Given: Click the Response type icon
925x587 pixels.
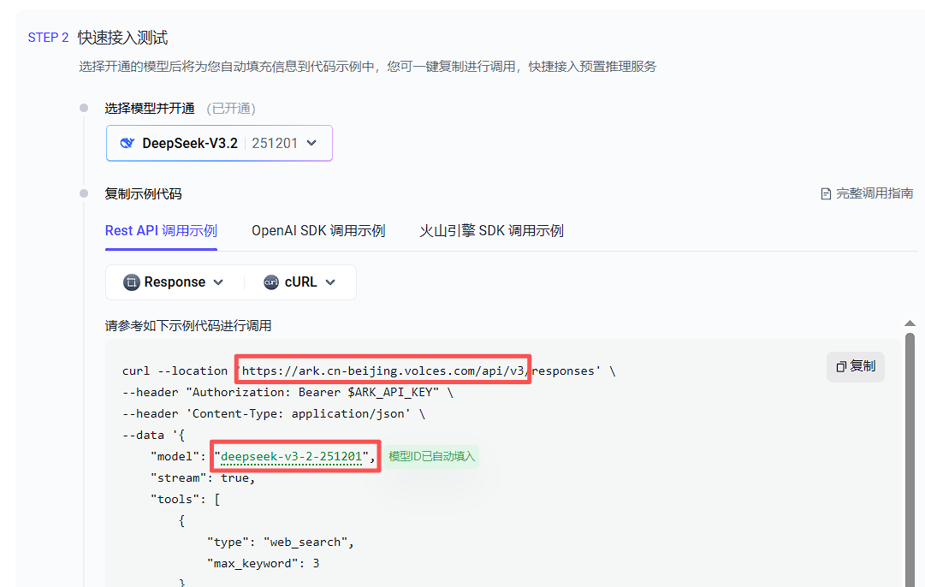Looking at the screenshot, I should click(x=131, y=282).
